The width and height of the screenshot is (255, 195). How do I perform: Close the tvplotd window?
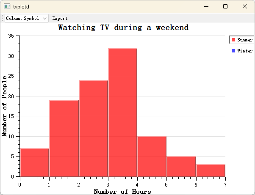point(245,6)
